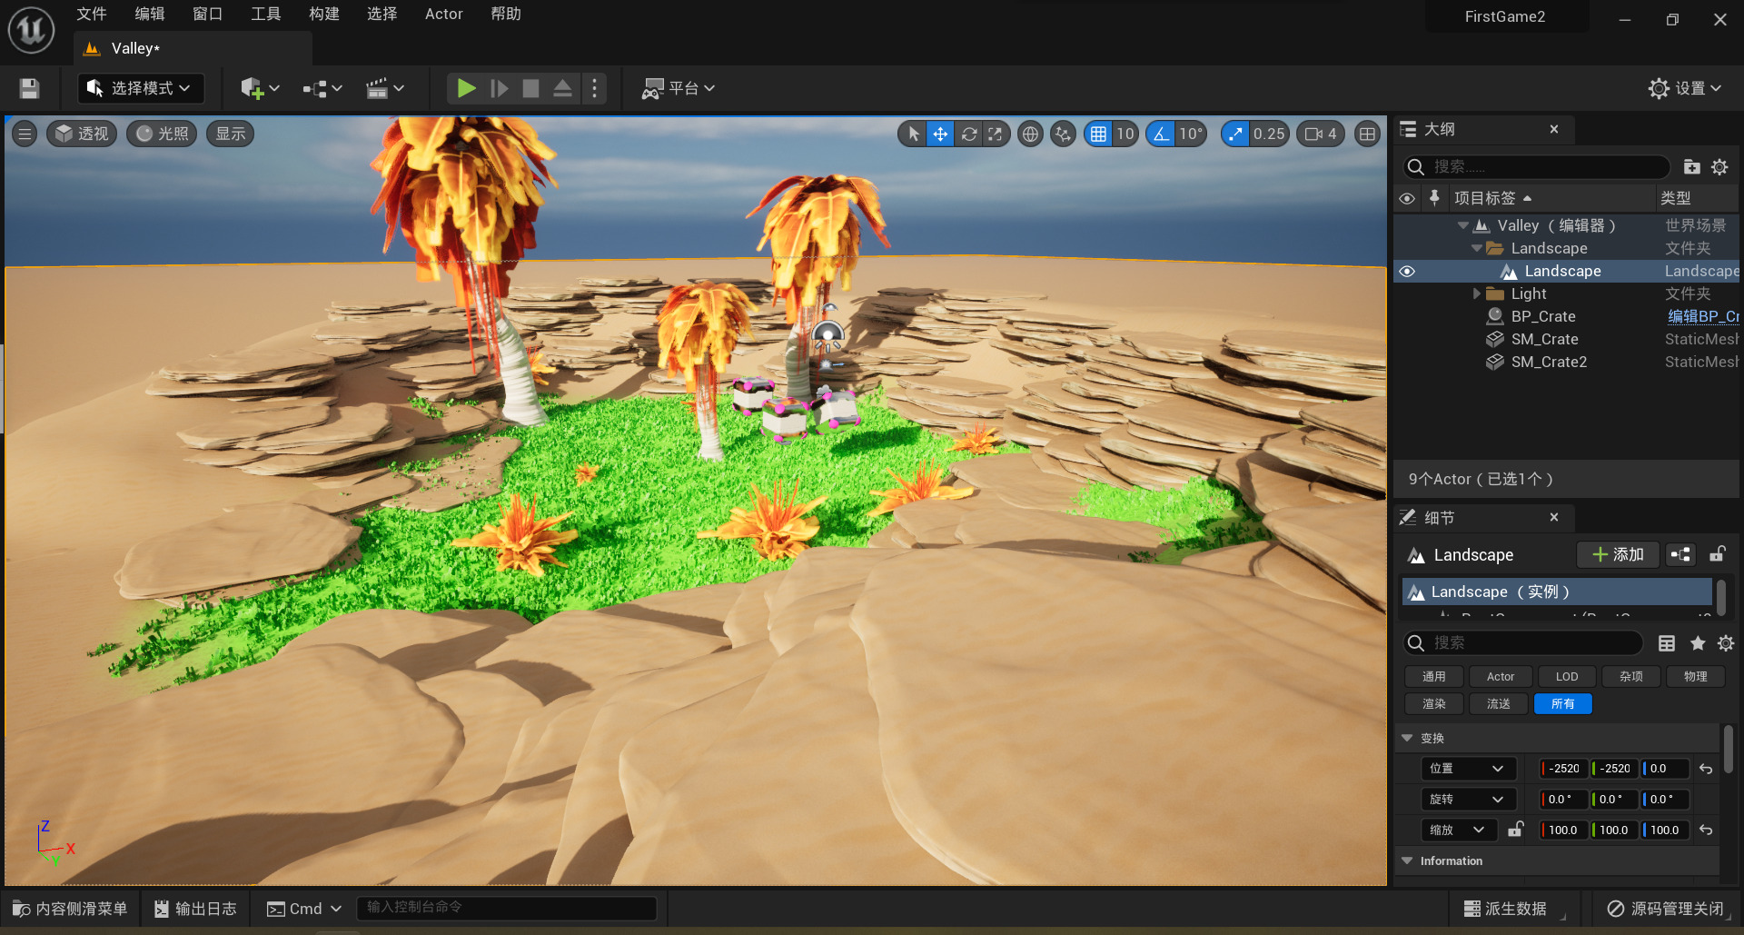The image size is (1744, 935).
Task: Select BP_Crate in outliner
Action: 1543,316
